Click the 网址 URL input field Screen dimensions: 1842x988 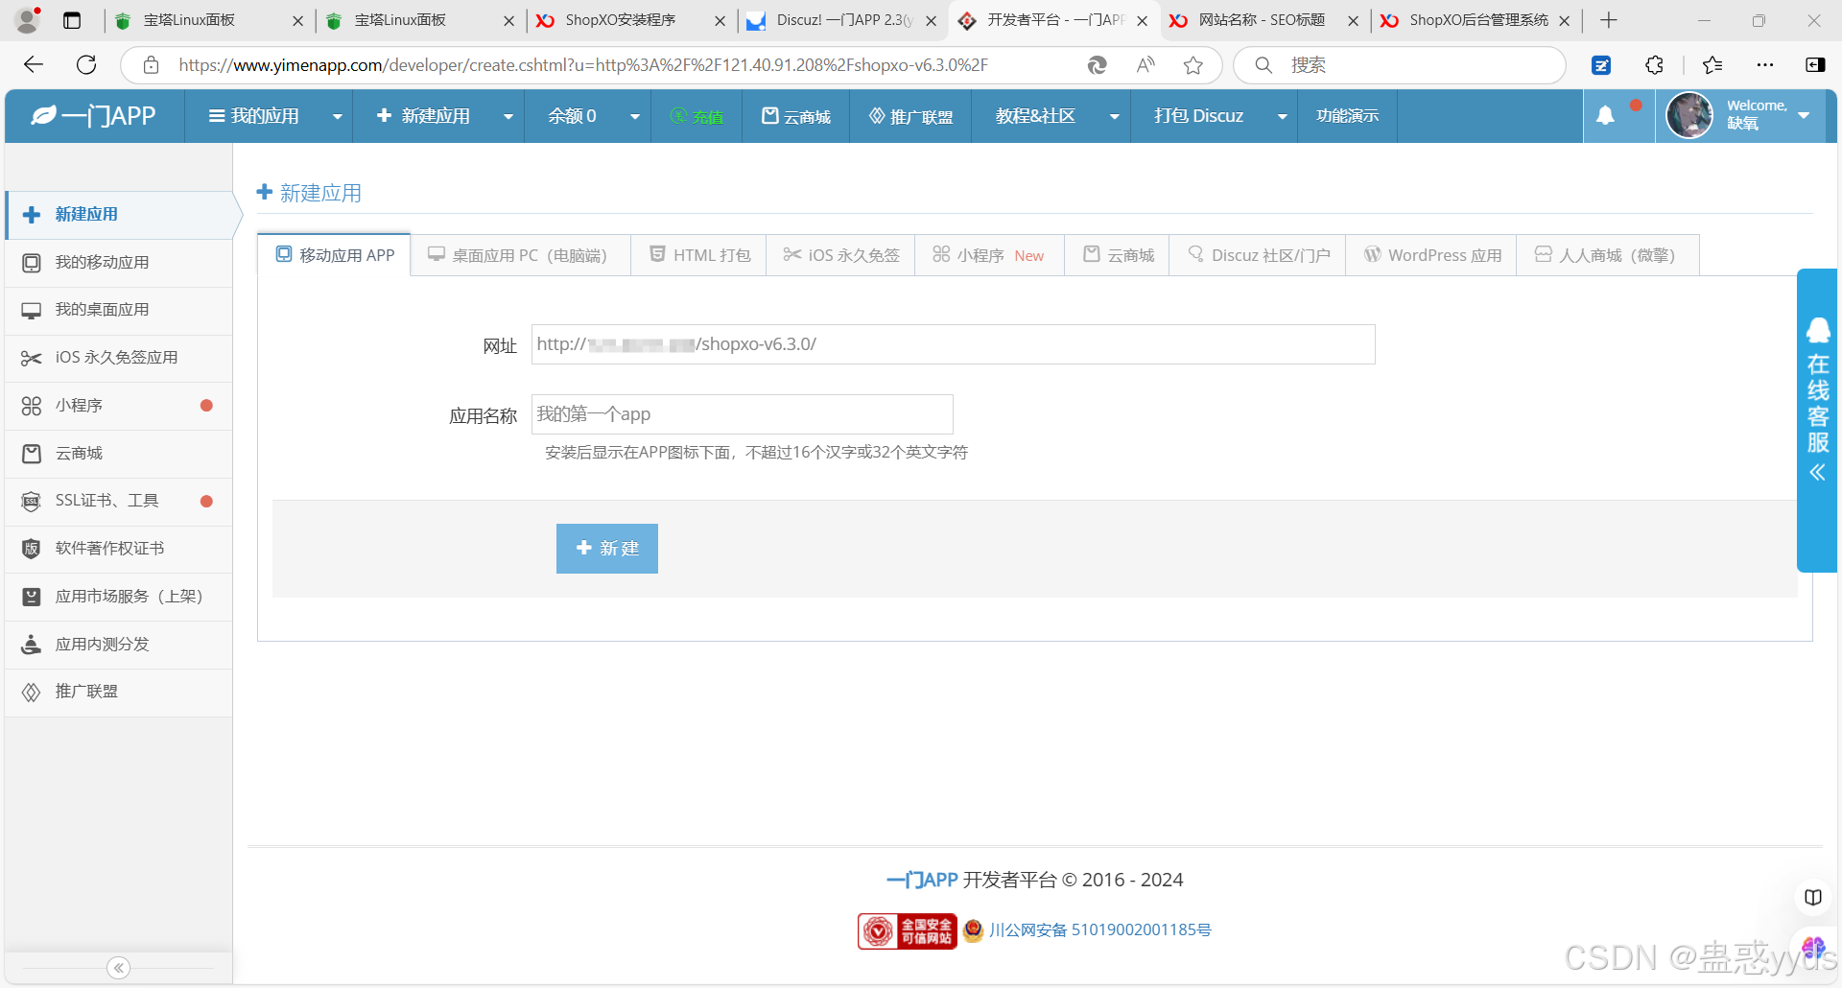tap(953, 344)
